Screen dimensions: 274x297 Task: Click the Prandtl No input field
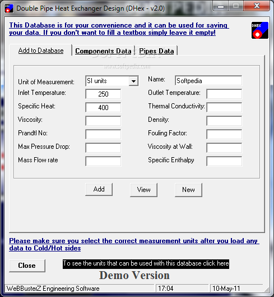(x=103, y=134)
